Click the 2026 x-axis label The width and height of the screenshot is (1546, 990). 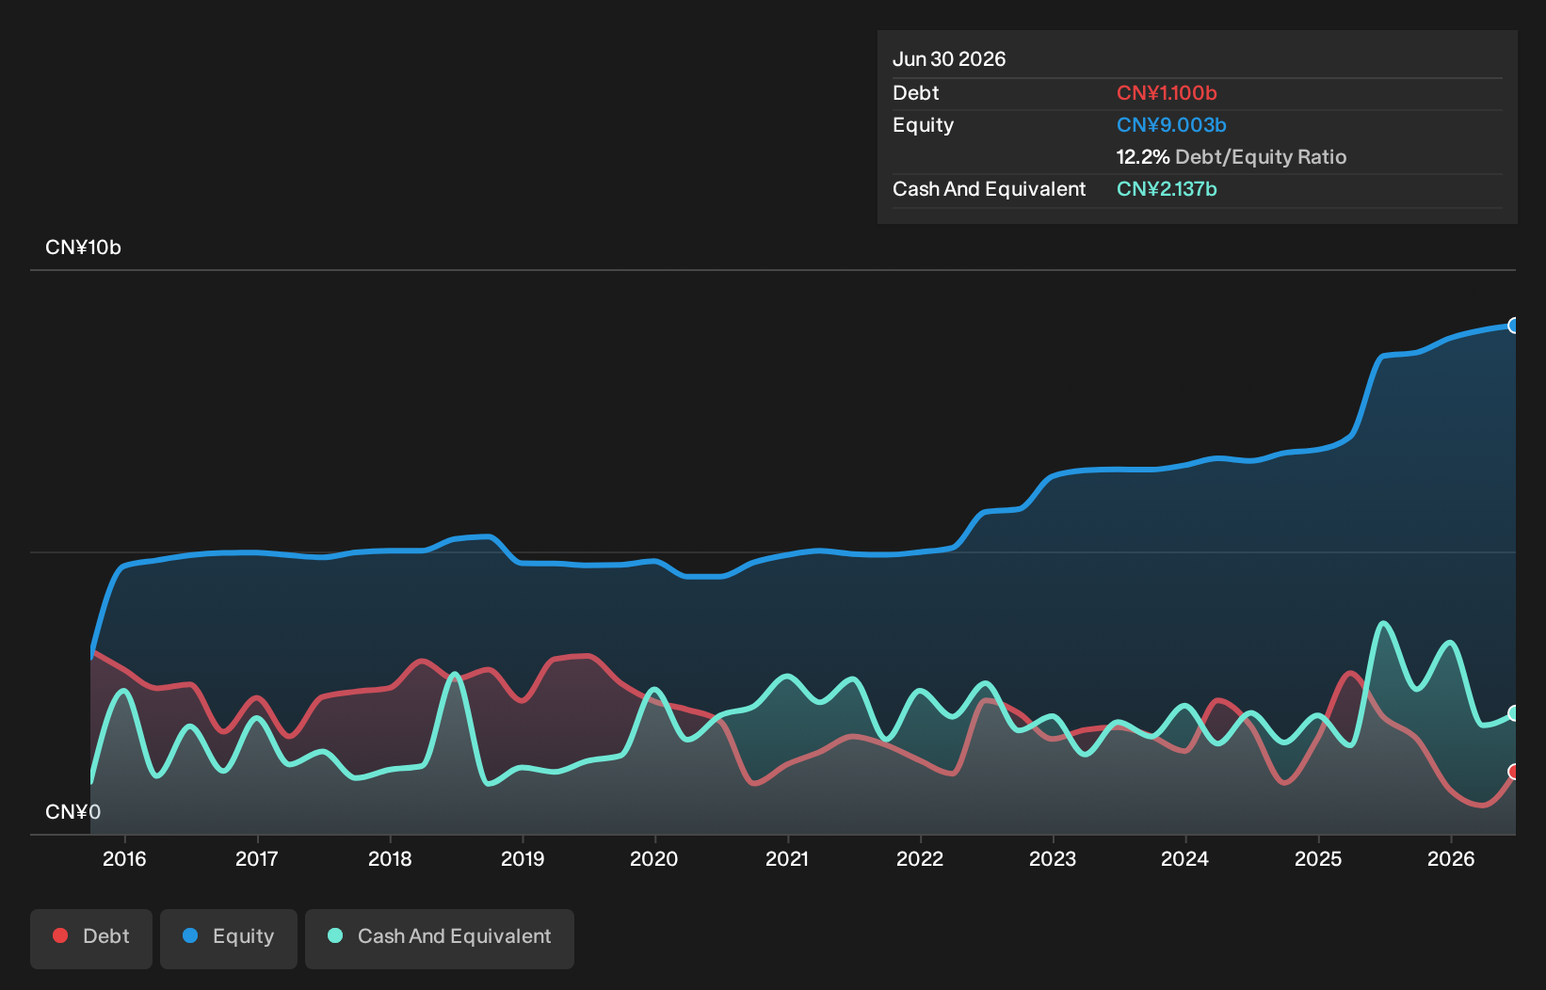(1451, 859)
